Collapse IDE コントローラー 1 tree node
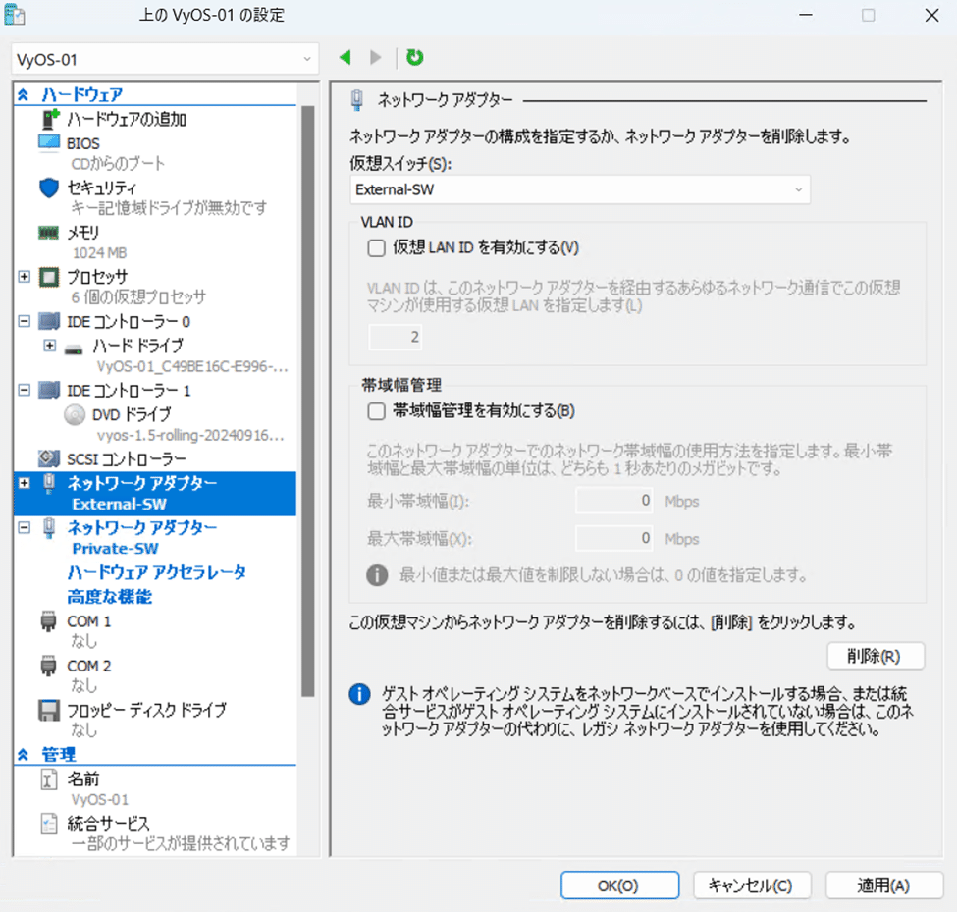 tap(24, 390)
